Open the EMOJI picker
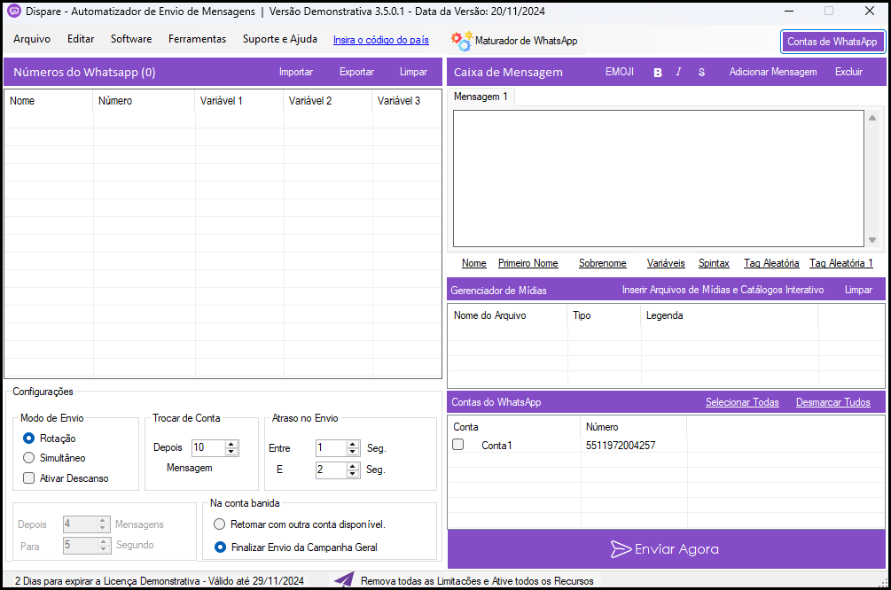 click(x=620, y=72)
